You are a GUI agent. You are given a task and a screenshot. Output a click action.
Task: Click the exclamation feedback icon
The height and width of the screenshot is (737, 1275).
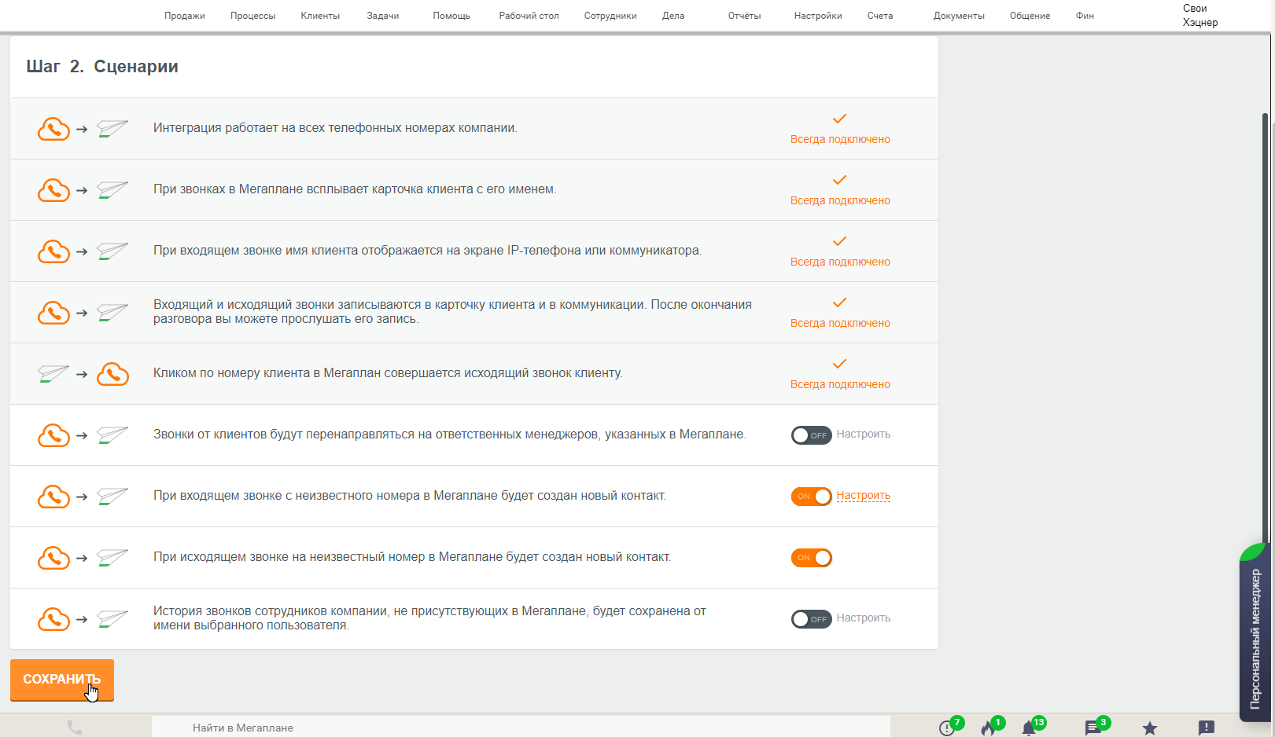coord(1207,728)
